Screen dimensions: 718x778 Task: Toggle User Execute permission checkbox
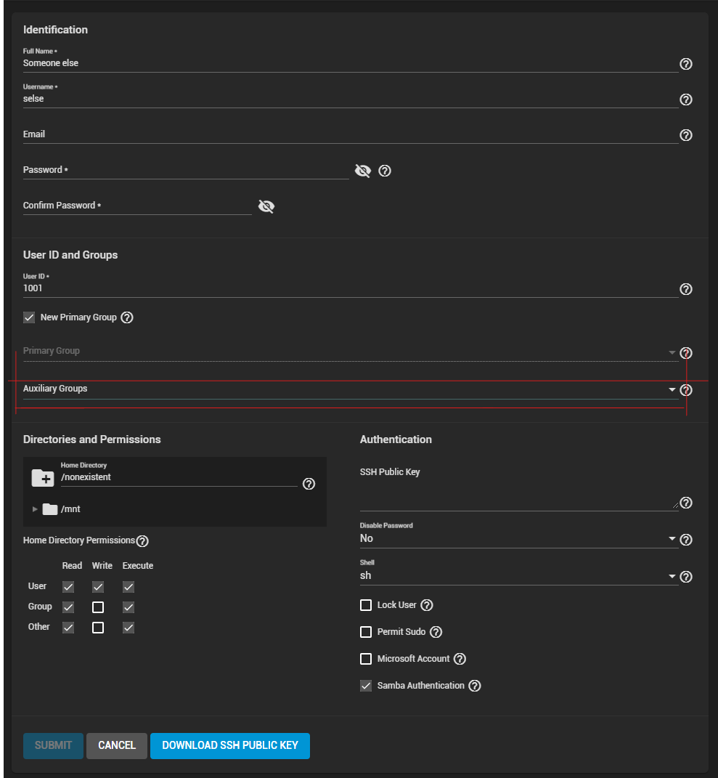pyautogui.click(x=128, y=587)
